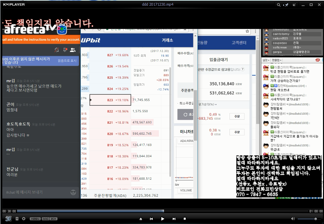Pin KMPlayer window on top
The image size is (324, 224).
[286, 5]
